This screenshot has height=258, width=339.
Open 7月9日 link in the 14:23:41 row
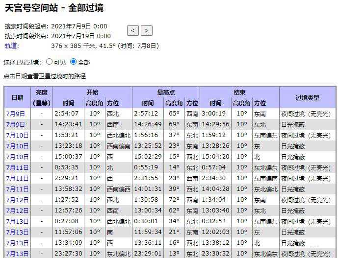15,124
